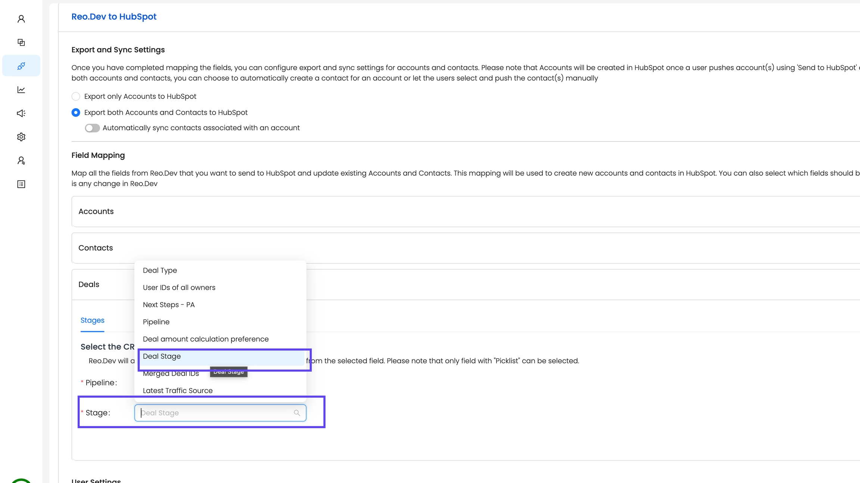Pick Deal Type from the list
860x483 pixels.
tap(160, 270)
